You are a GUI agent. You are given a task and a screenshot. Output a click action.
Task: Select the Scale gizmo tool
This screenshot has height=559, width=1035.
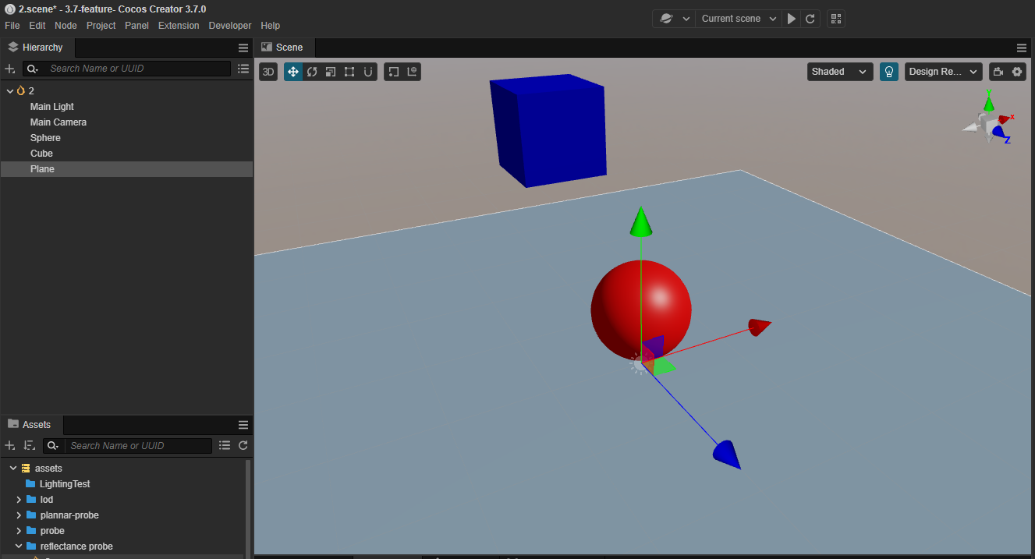[x=331, y=72]
